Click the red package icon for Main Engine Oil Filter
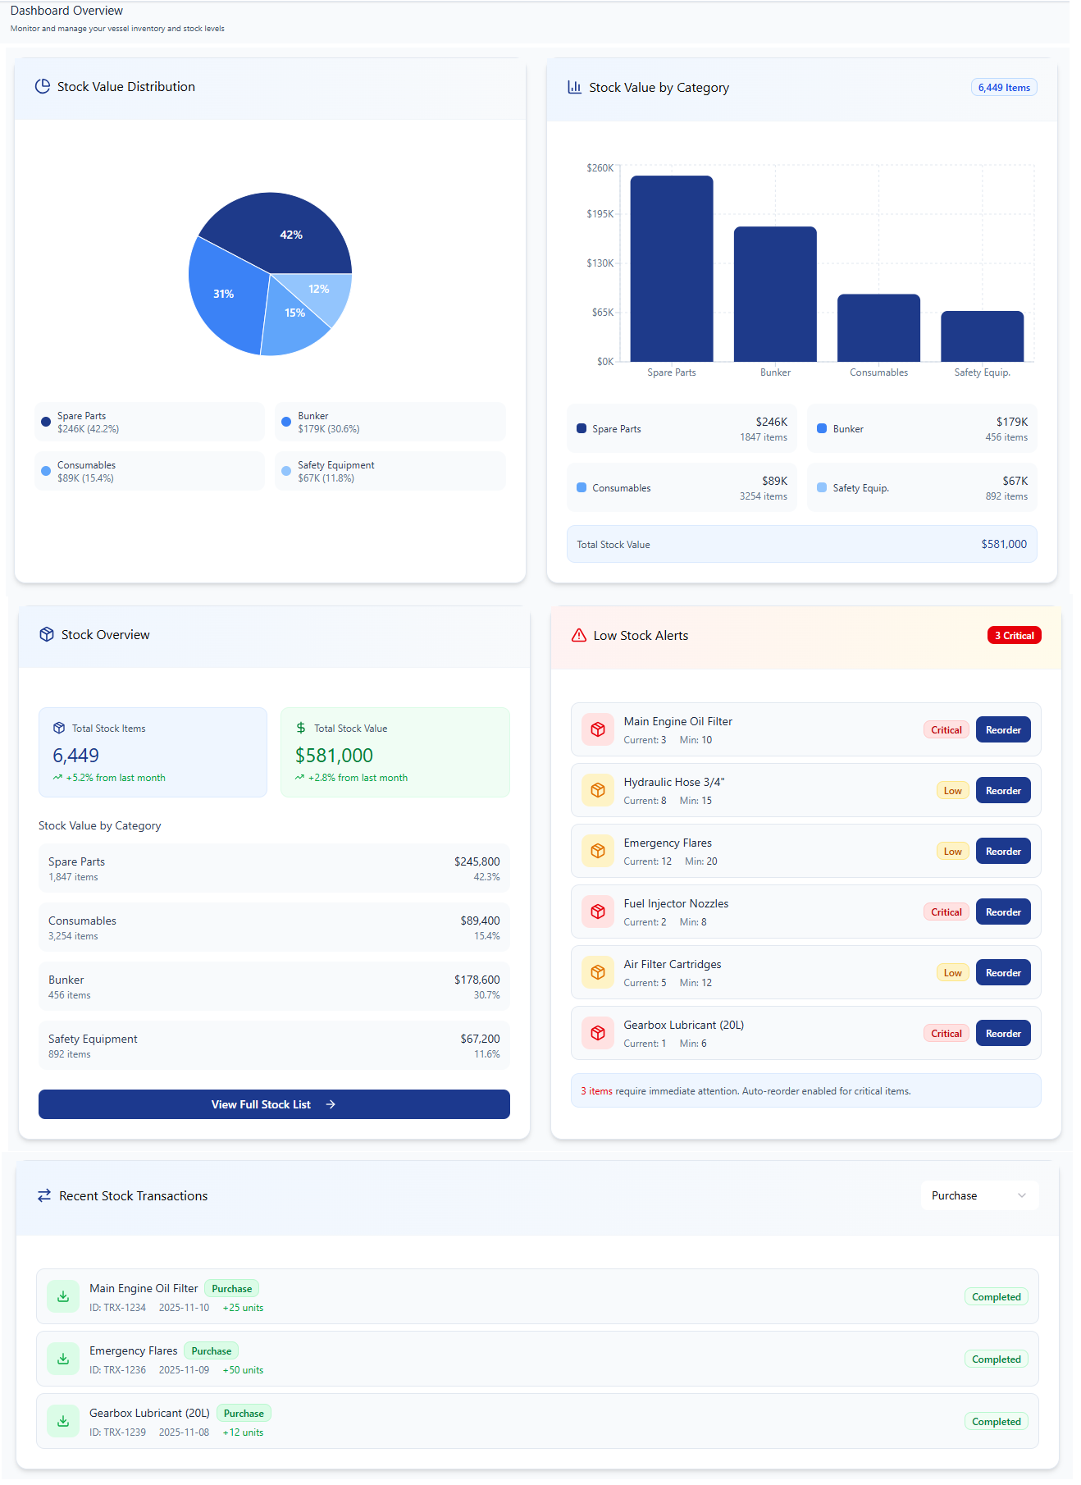Image resolution: width=1081 pixels, height=1485 pixels. 598,729
